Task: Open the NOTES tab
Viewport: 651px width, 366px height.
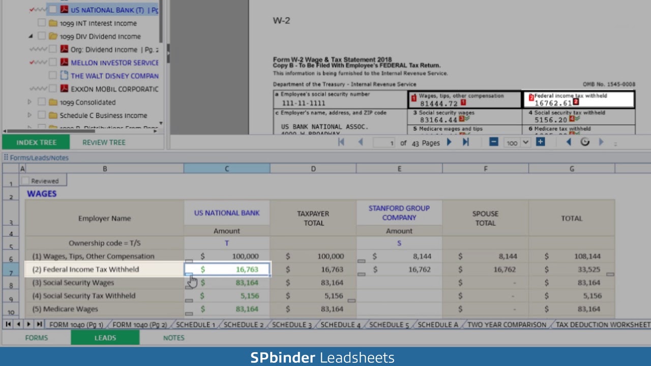Action: [174, 338]
